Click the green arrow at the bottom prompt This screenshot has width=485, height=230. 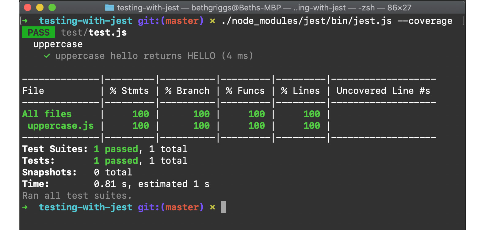pyautogui.click(x=25, y=207)
